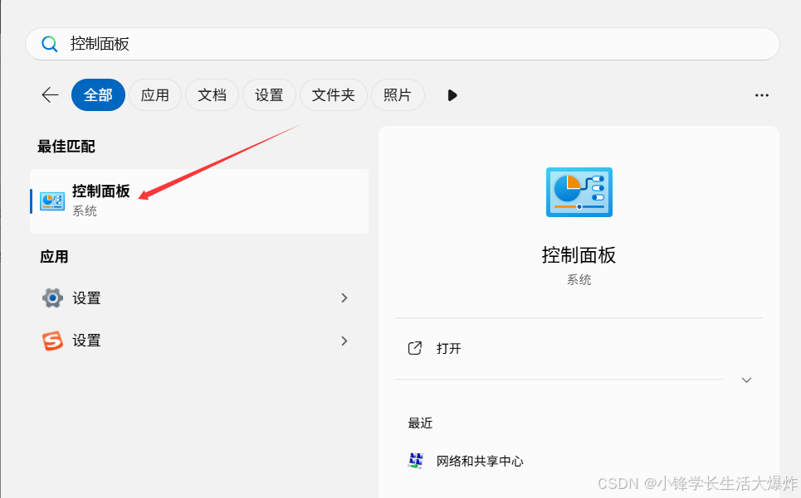Click the gear Settings icon
Viewport: 801px width, 498px height.
tap(52, 297)
